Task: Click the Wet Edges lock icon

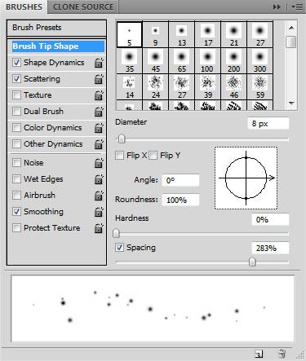Action: click(x=99, y=179)
